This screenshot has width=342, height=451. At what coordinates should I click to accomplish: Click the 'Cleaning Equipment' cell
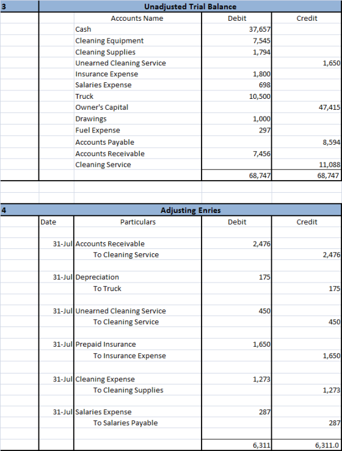coord(137,41)
